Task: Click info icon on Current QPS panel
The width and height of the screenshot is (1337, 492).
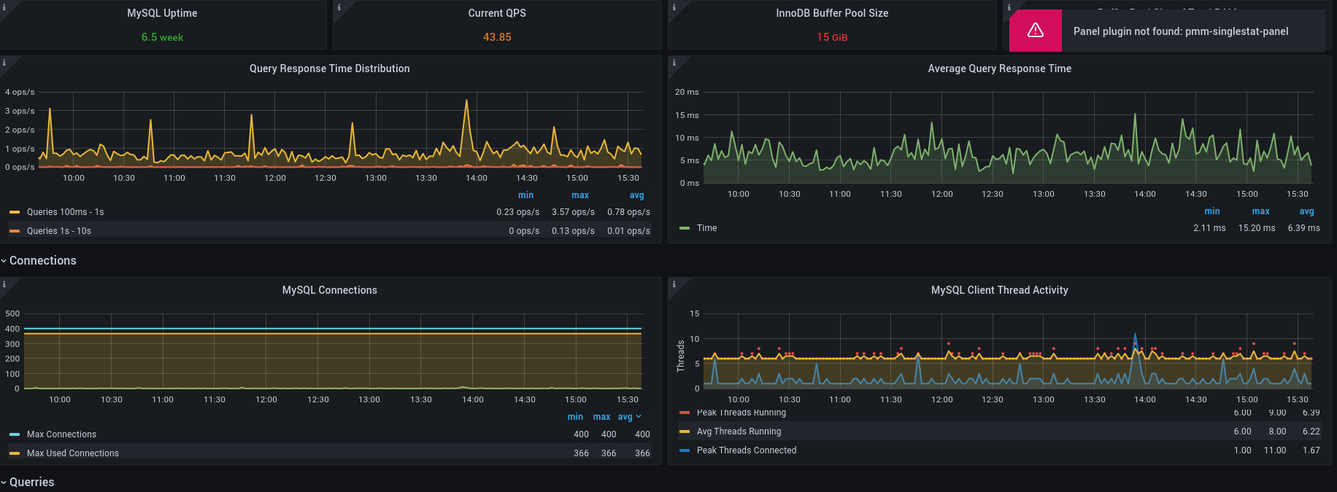Action: coord(339,7)
